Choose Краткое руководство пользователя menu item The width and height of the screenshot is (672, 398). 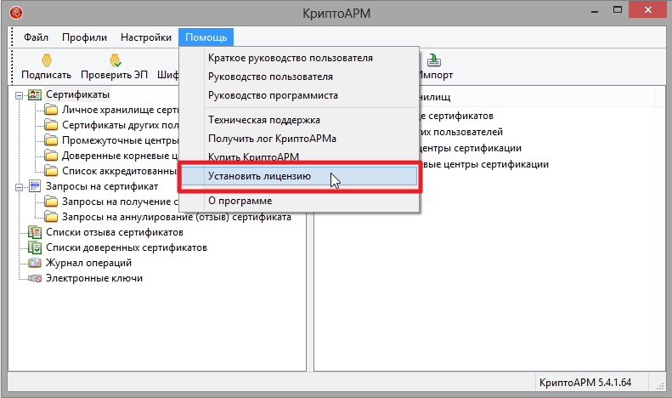pos(299,58)
